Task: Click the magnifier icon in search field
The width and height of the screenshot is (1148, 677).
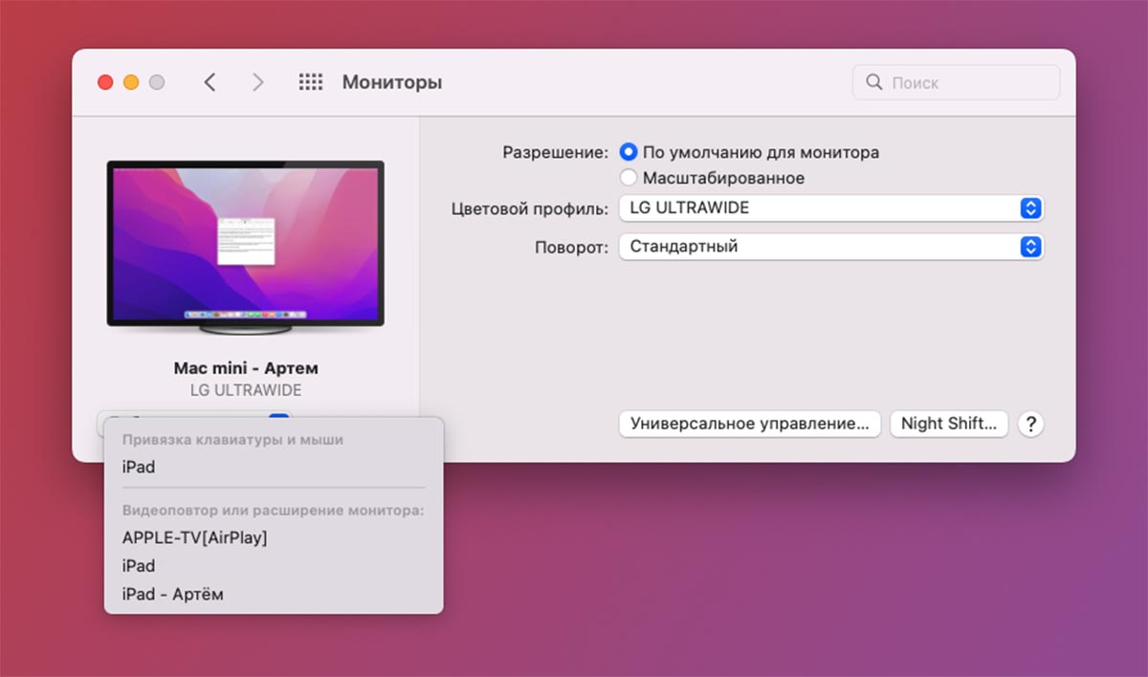Action: pos(873,82)
